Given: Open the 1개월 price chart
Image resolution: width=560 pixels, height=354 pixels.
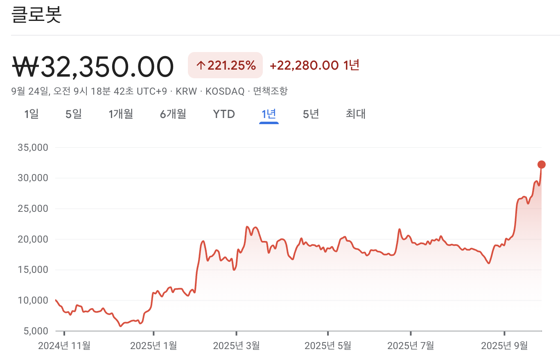Looking at the screenshot, I should click(x=121, y=114).
